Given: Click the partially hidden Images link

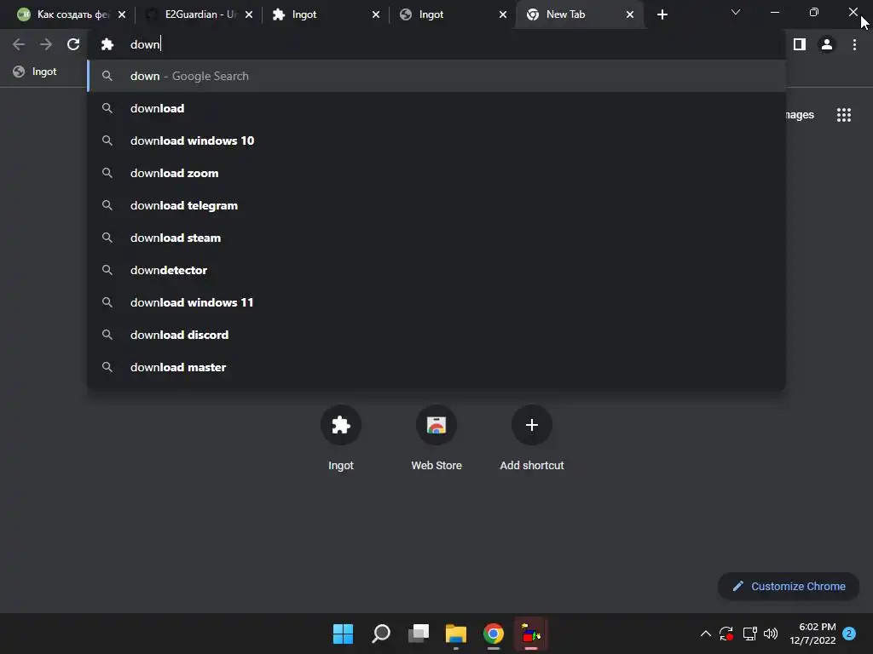Looking at the screenshot, I should 800,115.
